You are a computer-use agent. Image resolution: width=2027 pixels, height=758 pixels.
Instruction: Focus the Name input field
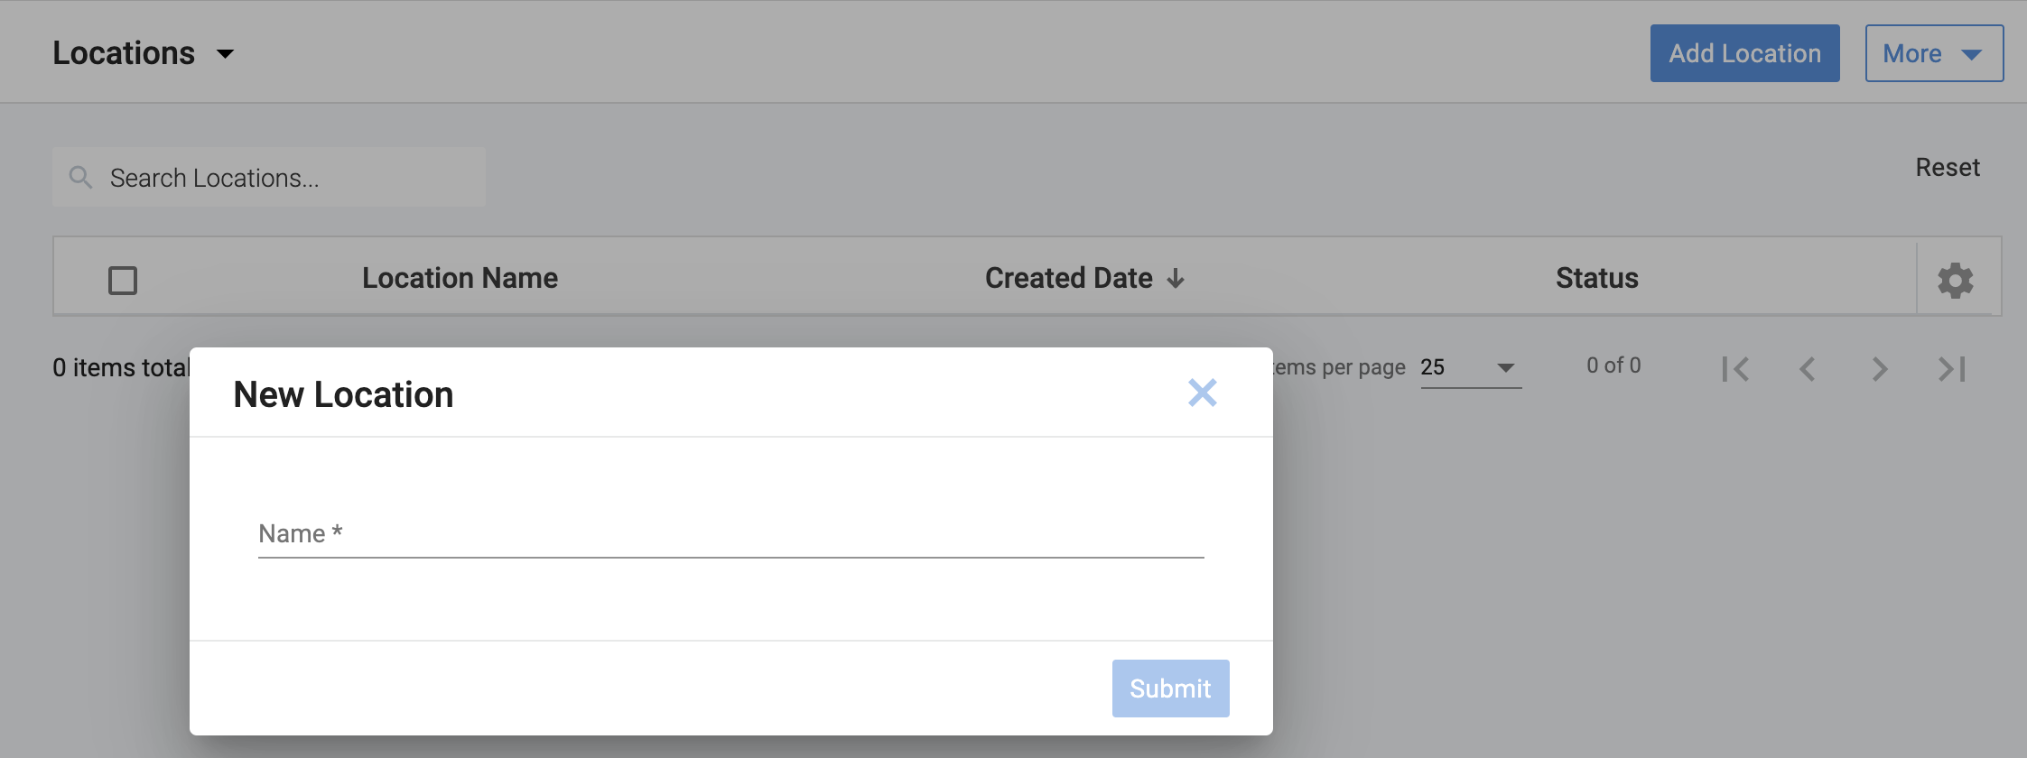[x=730, y=534]
